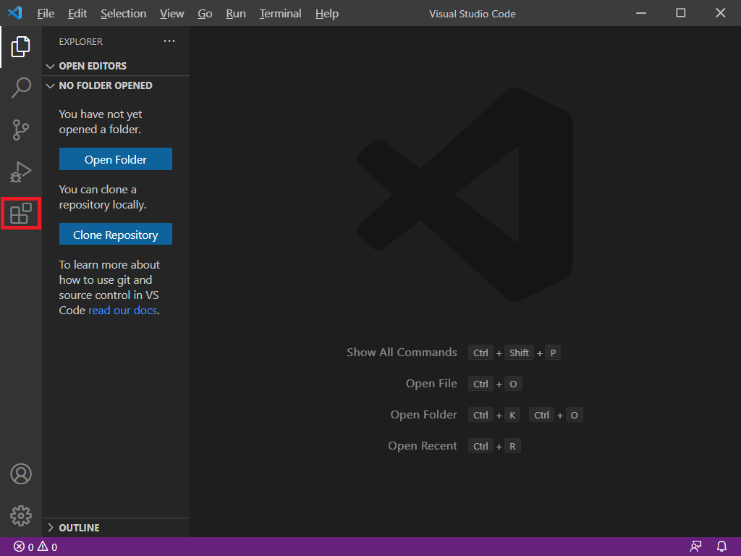
Task: Open the Extensions view icon
Action: click(21, 214)
